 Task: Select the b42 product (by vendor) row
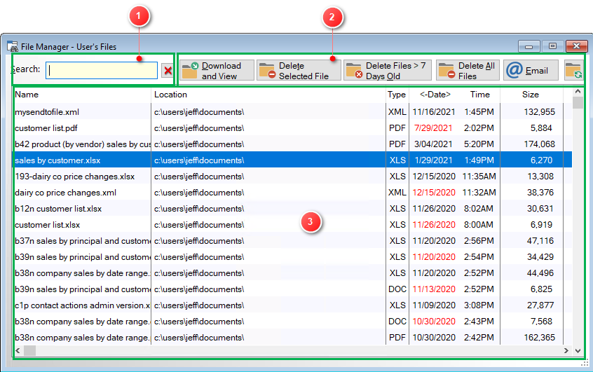(292, 144)
